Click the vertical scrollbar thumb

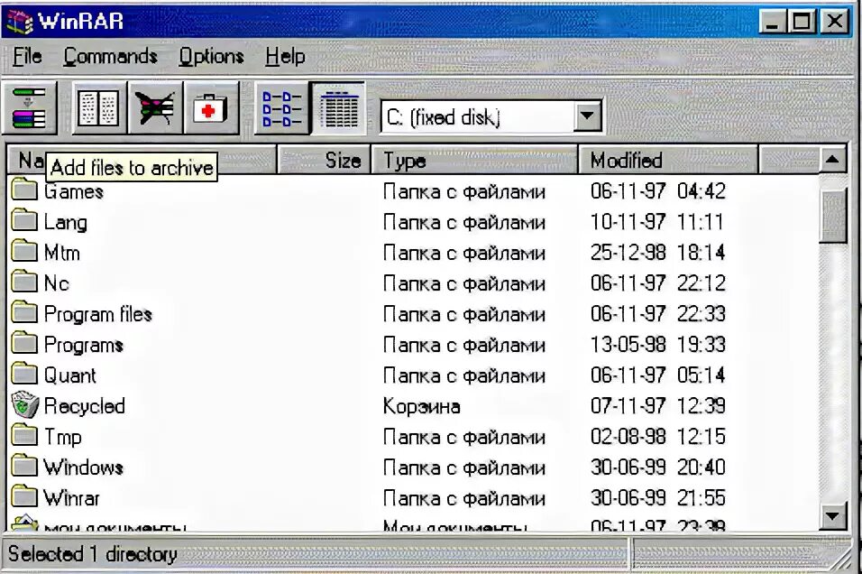(x=831, y=215)
